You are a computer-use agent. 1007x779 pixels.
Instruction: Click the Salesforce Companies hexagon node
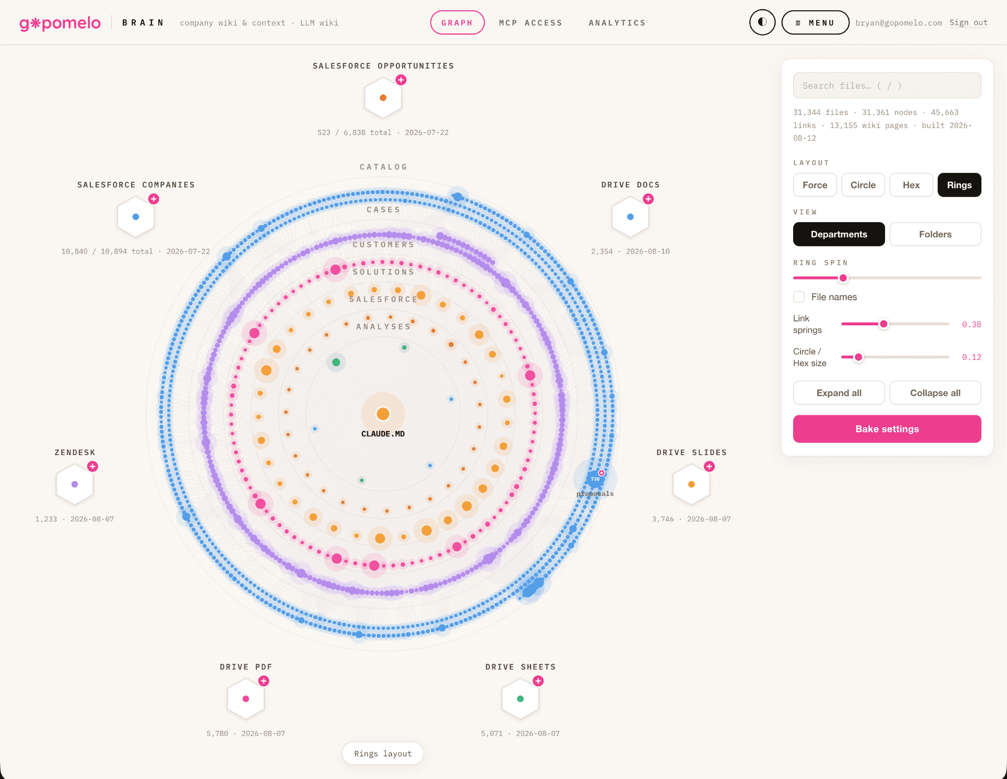pyautogui.click(x=136, y=217)
